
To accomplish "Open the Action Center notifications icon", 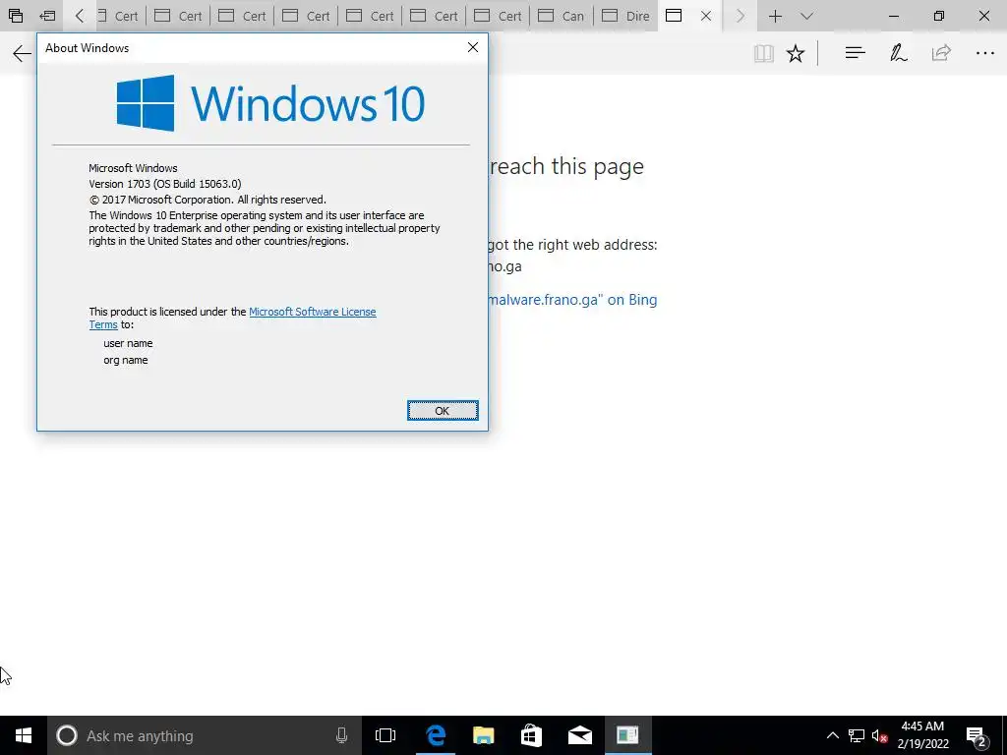I will [977, 735].
